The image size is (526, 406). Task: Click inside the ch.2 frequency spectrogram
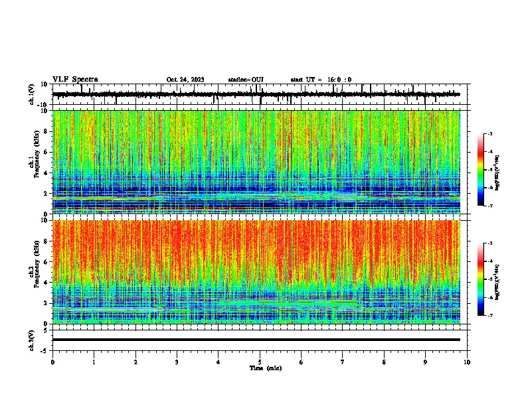coord(256,272)
